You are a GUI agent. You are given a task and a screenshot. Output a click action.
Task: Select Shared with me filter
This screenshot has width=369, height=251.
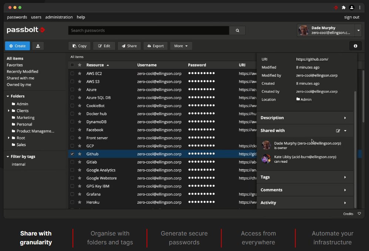[x=20, y=78]
